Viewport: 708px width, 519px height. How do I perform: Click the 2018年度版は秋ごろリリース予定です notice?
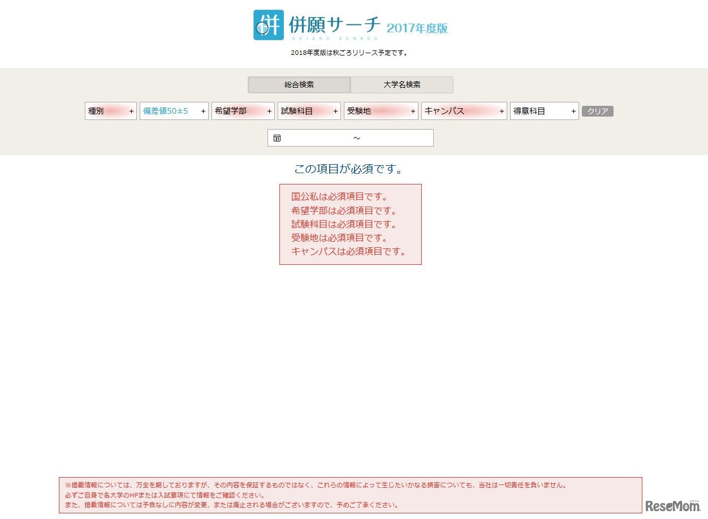[x=350, y=53]
